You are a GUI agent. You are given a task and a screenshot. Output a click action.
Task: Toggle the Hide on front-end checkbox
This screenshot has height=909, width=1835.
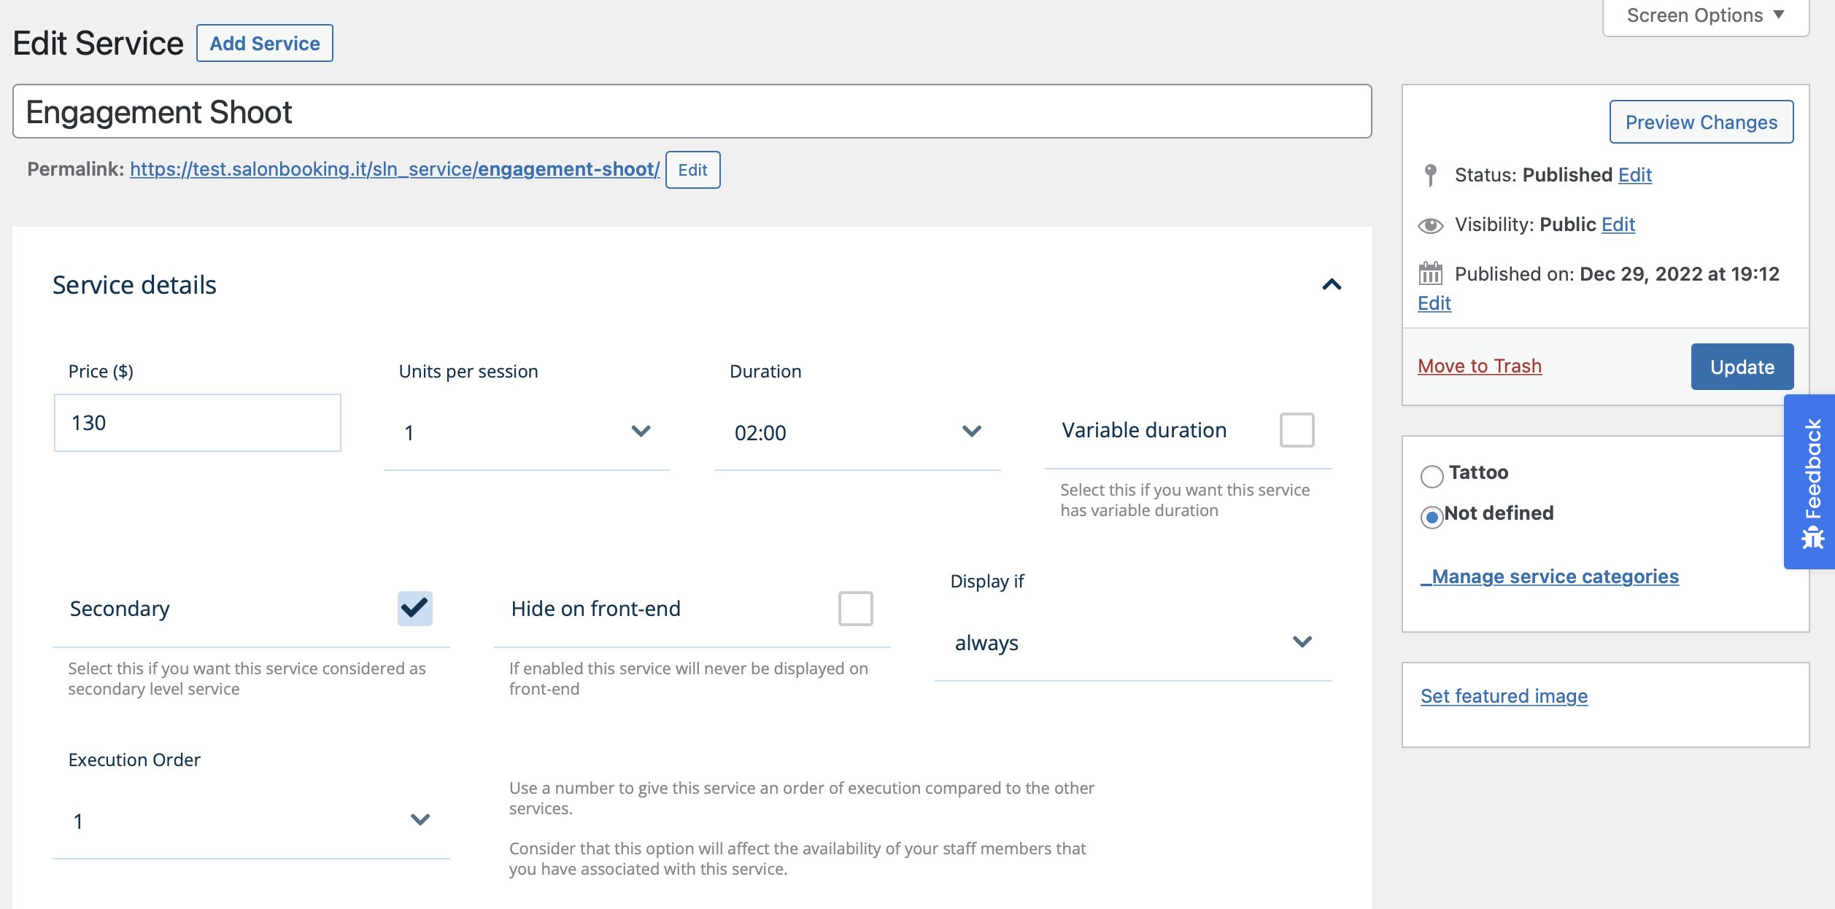(x=855, y=607)
